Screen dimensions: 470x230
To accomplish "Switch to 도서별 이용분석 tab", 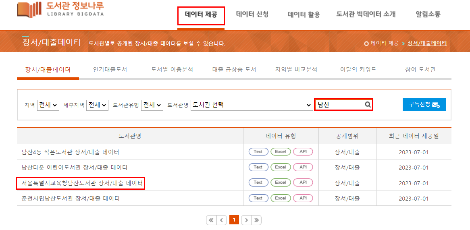I will click(172, 70).
